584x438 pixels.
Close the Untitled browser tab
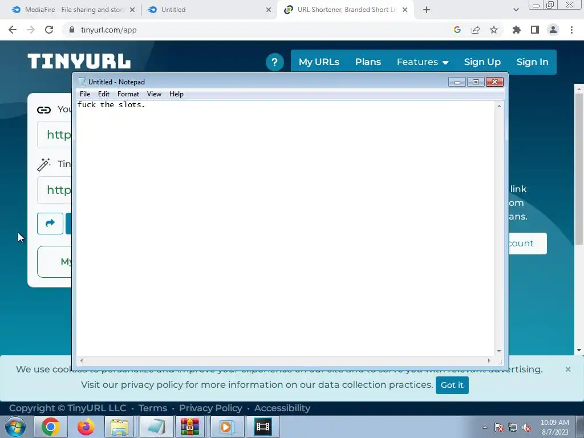(269, 10)
